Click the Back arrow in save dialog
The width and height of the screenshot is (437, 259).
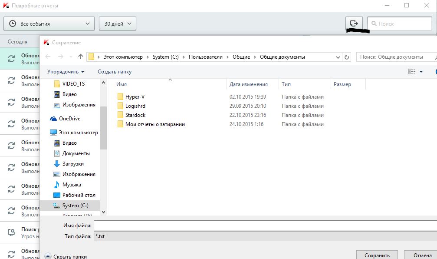tap(48, 56)
